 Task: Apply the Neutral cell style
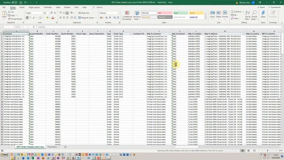(196, 13)
